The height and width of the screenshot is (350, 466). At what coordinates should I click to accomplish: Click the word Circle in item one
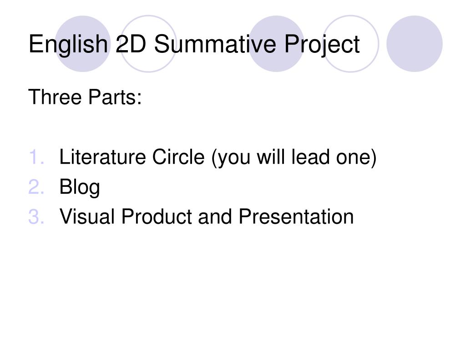pos(178,157)
